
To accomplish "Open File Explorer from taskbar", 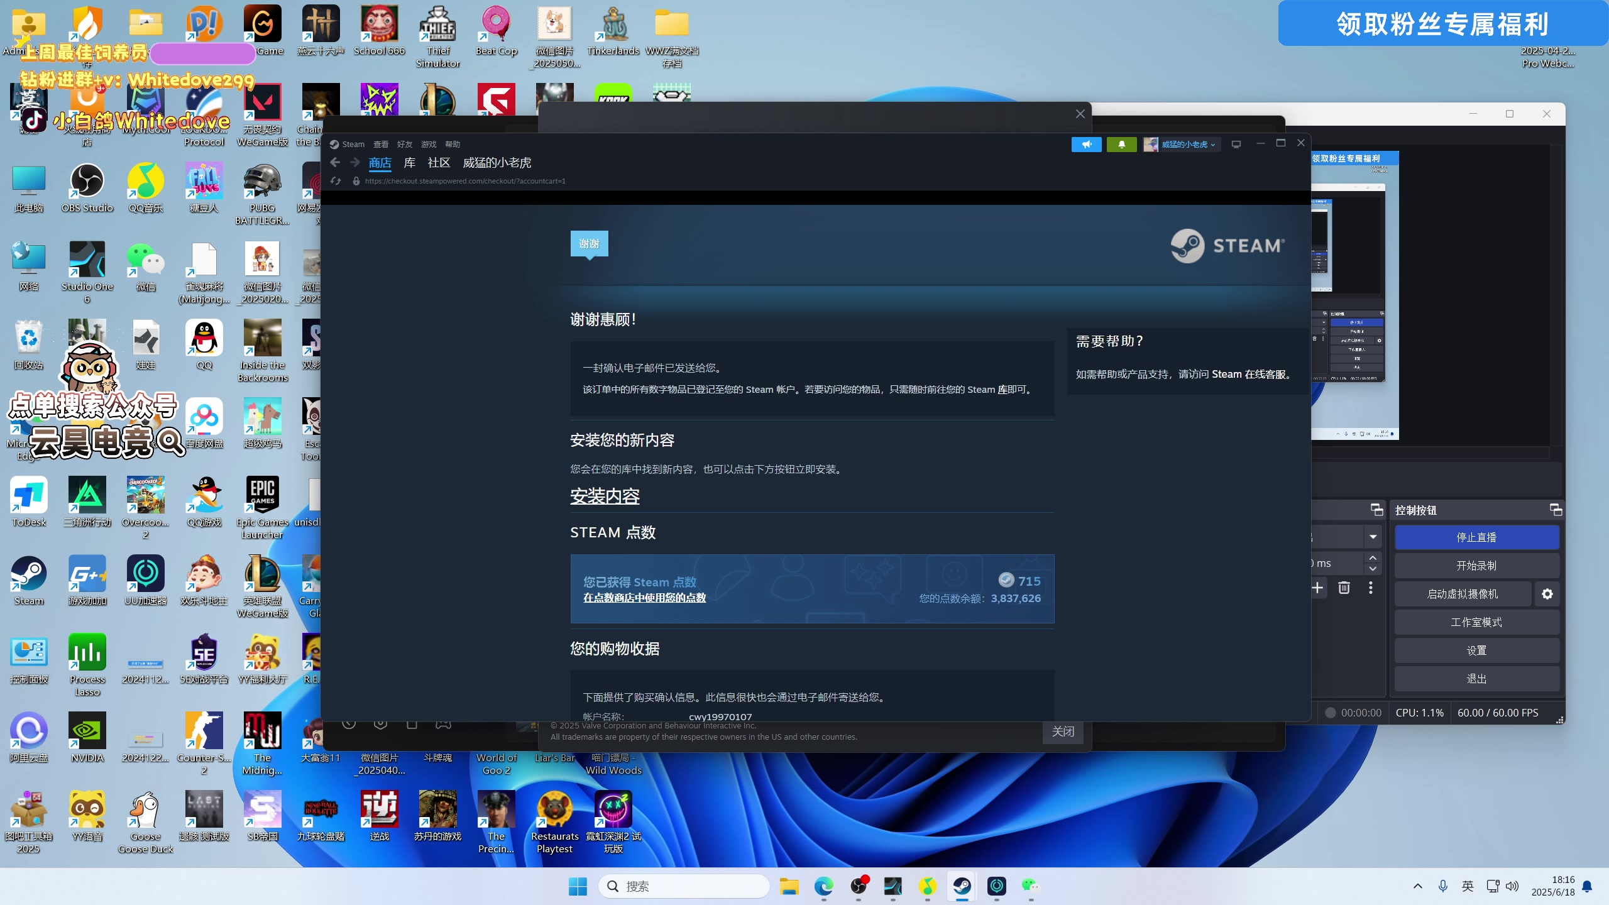I will pyautogui.click(x=789, y=887).
